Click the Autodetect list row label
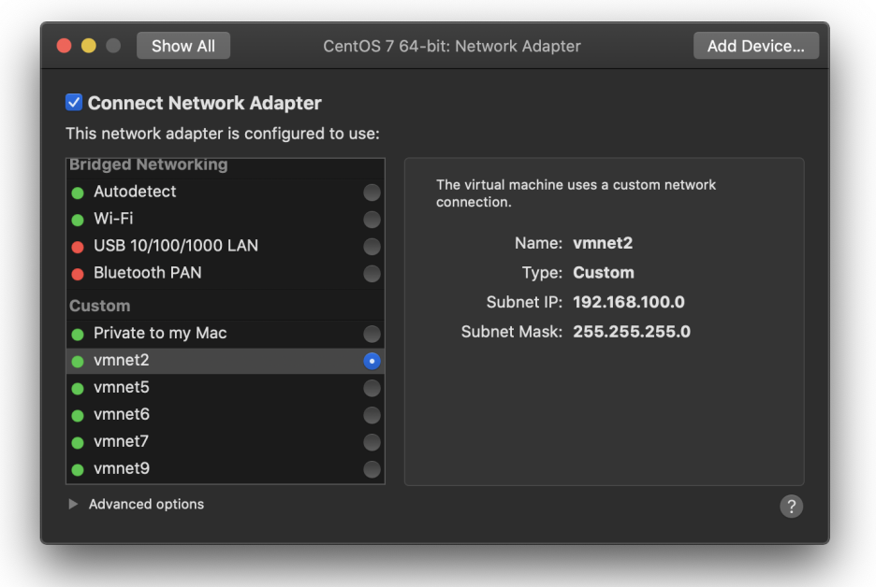This screenshot has width=876, height=587. [x=135, y=192]
